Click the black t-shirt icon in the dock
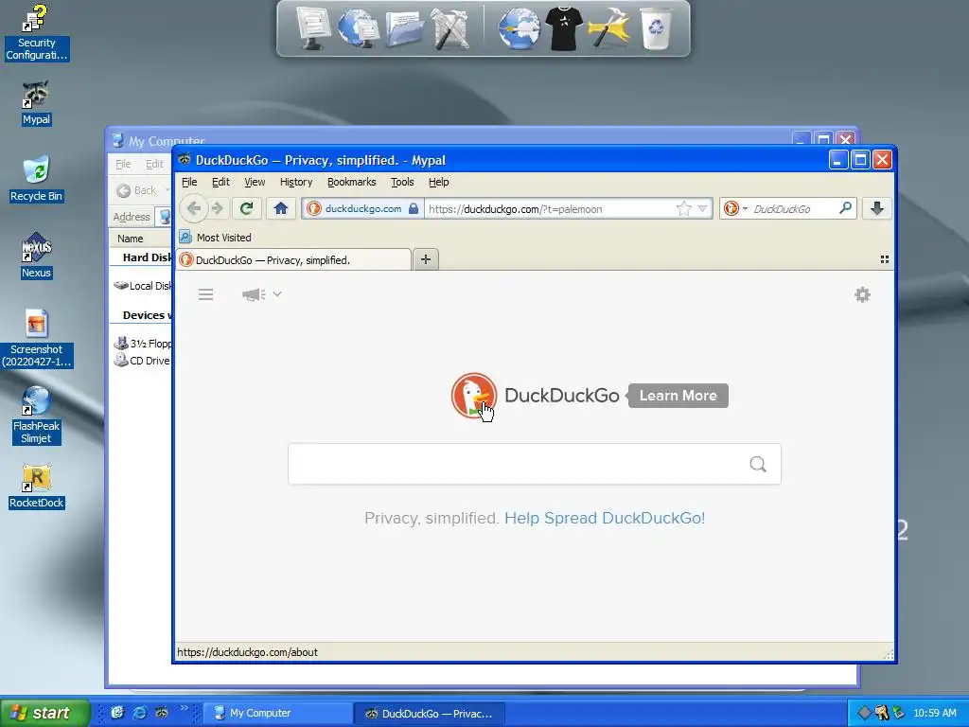Viewport: 969px width, 727px height. 564,27
